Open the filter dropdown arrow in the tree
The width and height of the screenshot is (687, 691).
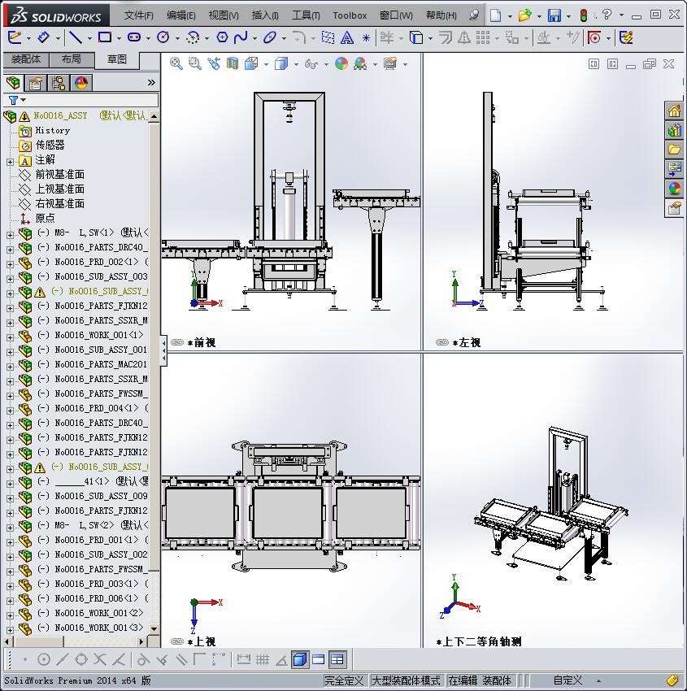tap(24, 100)
